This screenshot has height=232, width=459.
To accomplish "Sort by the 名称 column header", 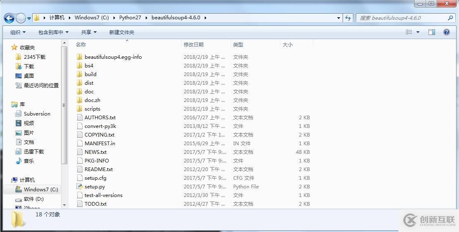I will click(x=81, y=45).
